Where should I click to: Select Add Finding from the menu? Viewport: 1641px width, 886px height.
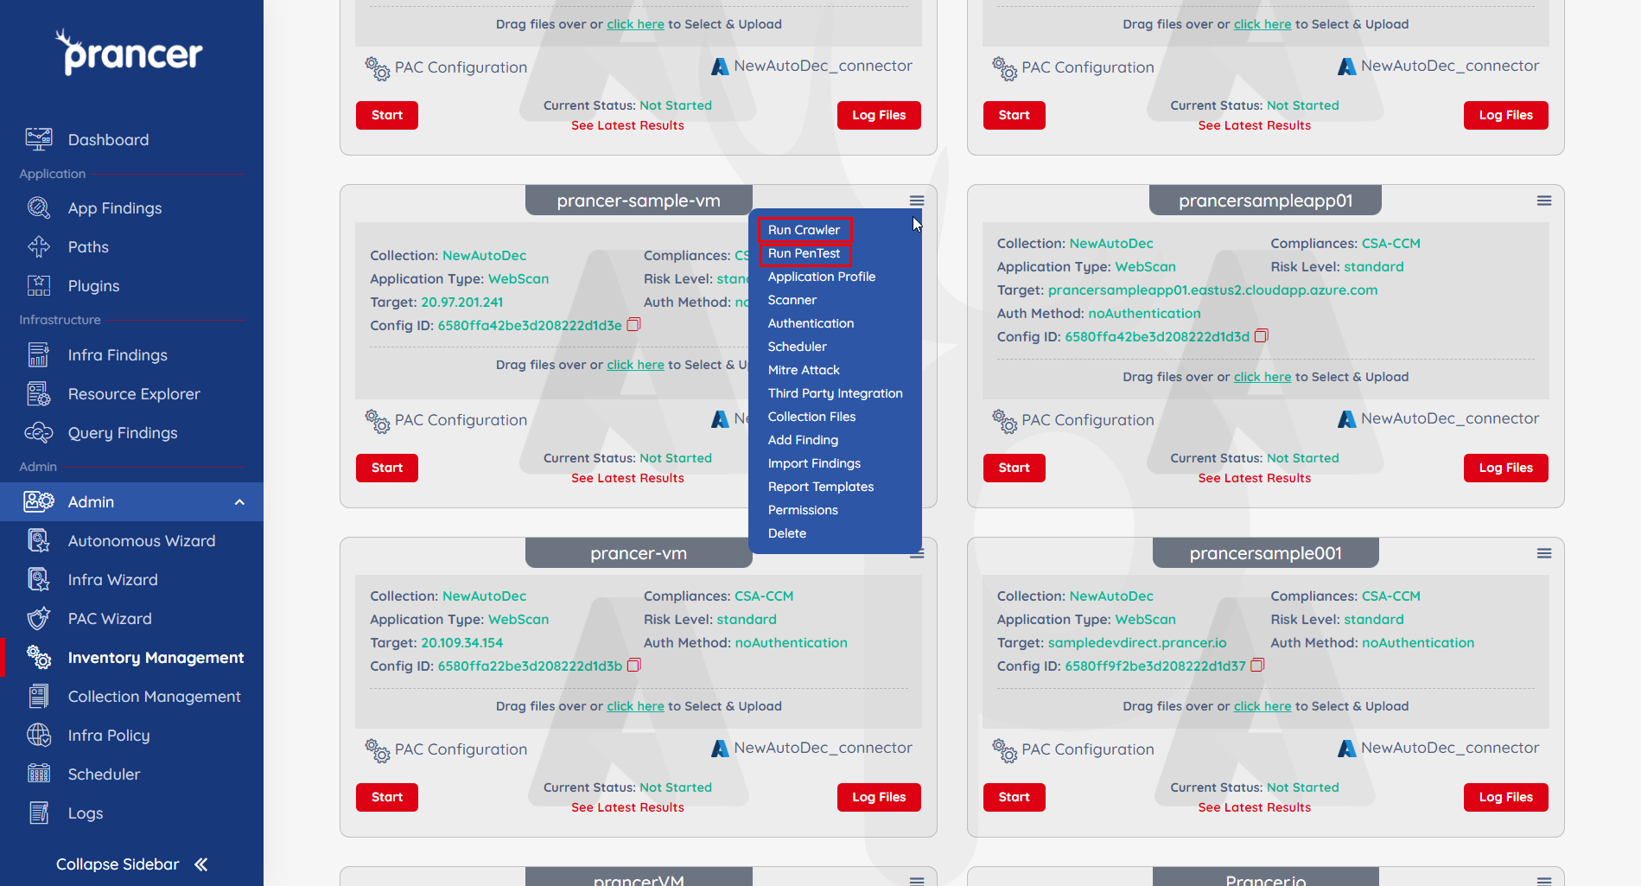(x=803, y=440)
